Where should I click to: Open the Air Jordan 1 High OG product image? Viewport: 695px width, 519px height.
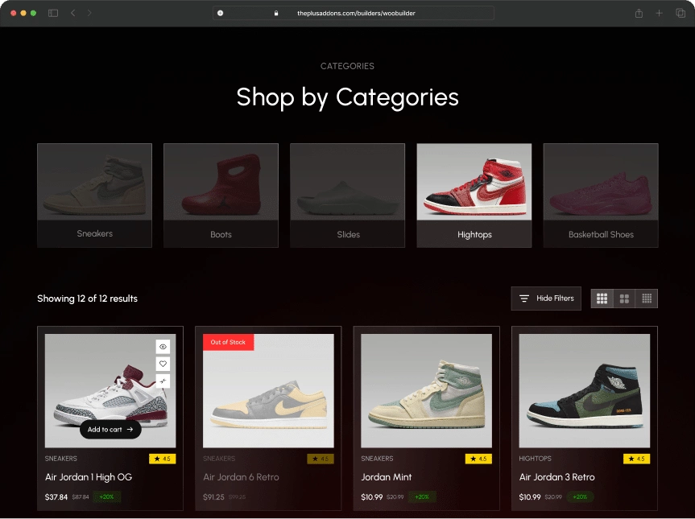click(110, 390)
